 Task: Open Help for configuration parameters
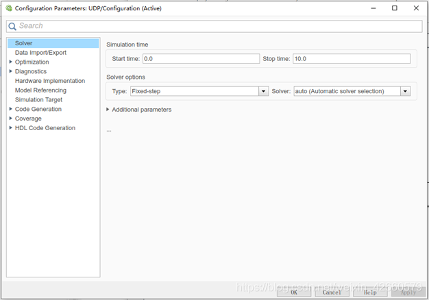click(x=370, y=292)
